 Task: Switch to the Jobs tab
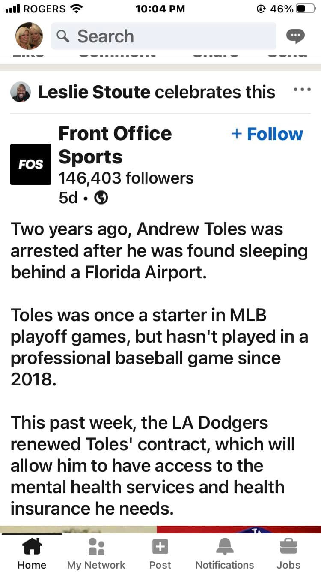(x=288, y=554)
